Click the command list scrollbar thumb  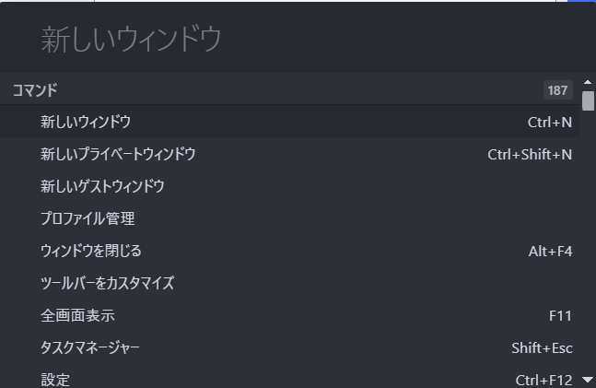click(588, 100)
